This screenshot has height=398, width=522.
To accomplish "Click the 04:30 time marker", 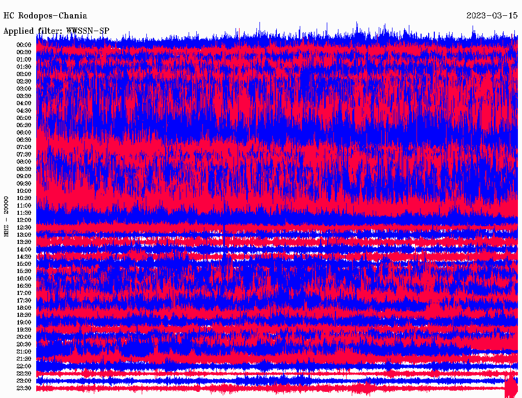I will tap(24, 111).
